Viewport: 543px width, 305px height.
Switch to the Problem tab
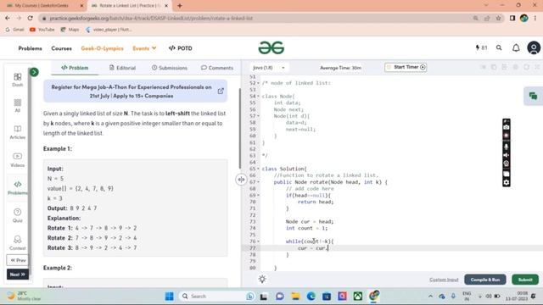tap(75, 68)
